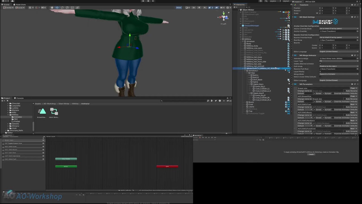Toggle Scale constrain proportions link icon
The width and height of the screenshot is (362, 204).
pyautogui.click(x=317, y=13)
